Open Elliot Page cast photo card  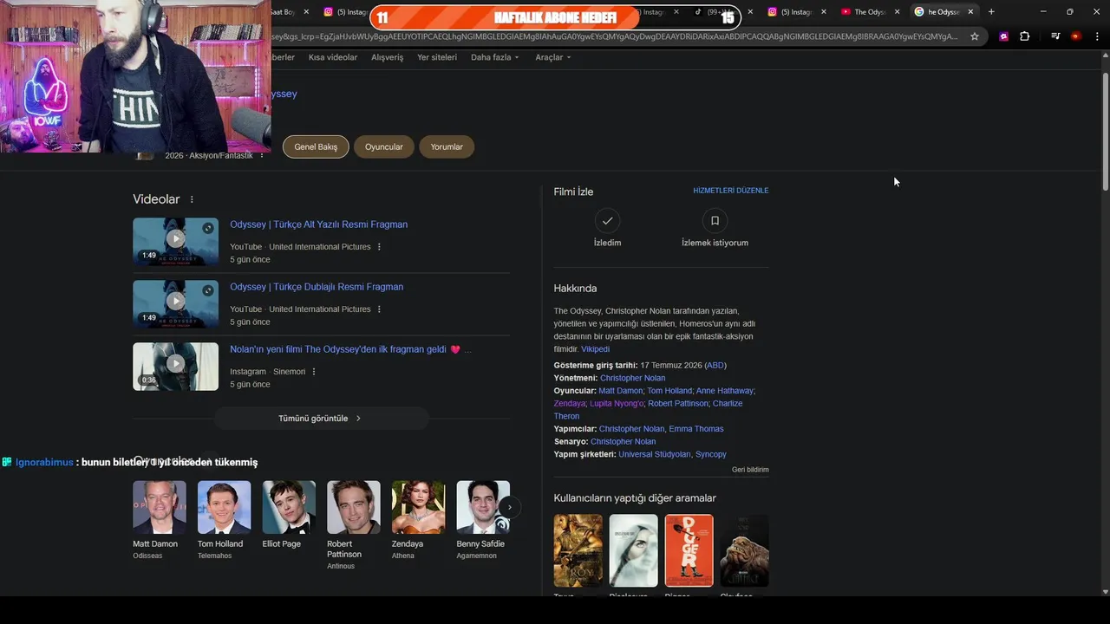click(289, 507)
